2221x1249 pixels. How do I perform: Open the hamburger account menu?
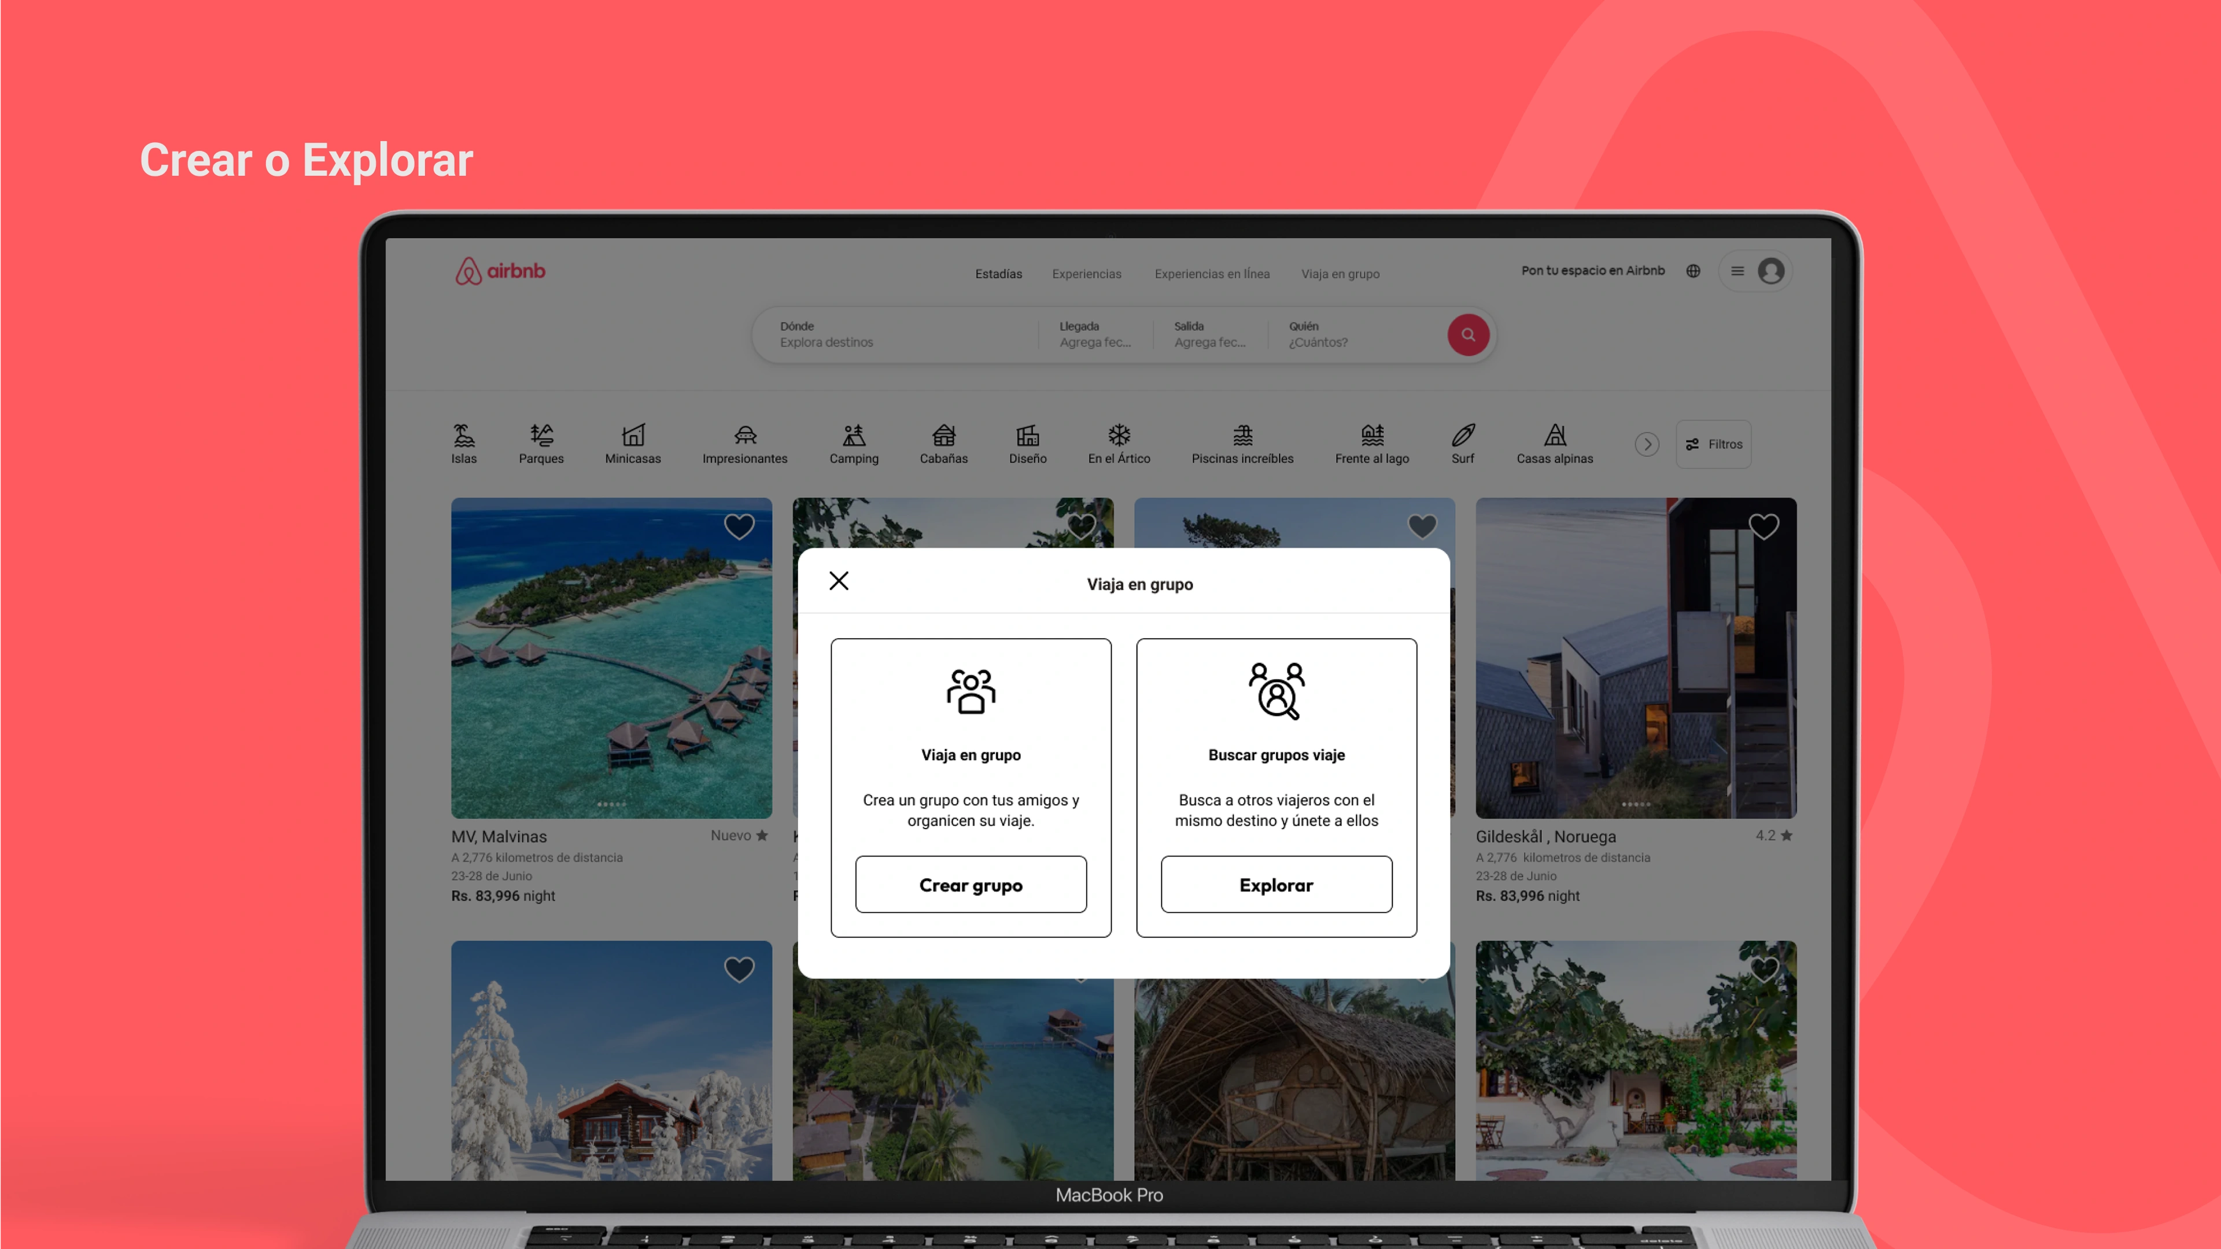click(x=1738, y=271)
